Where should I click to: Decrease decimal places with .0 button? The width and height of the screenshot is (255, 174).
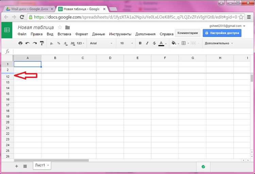tap(66, 43)
